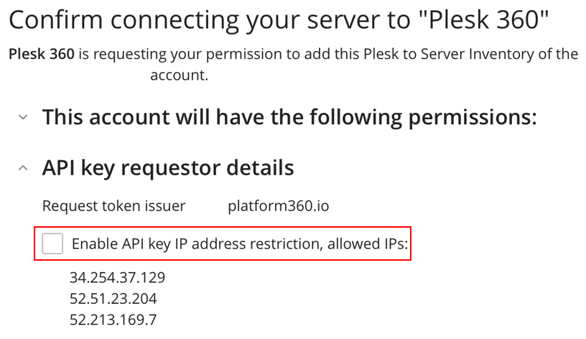Click the 'Request token issuer' label
The width and height of the screenshot is (586, 339).
(x=113, y=206)
